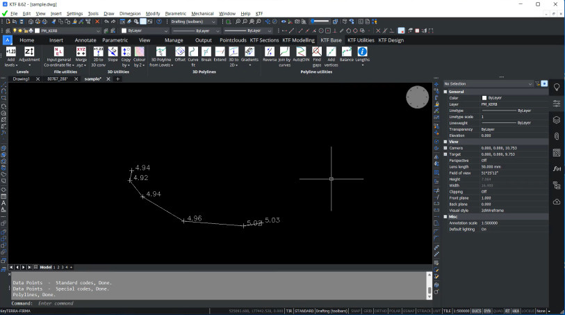Screen dimensions: 565x315
Task: Run the 2D to 3D conv tool
Action: pyautogui.click(x=98, y=56)
